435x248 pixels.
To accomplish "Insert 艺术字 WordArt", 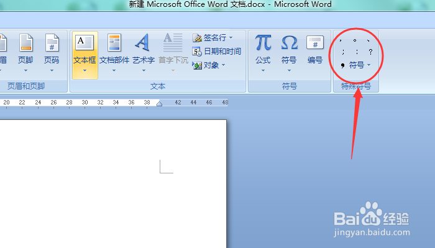I will tap(144, 53).
